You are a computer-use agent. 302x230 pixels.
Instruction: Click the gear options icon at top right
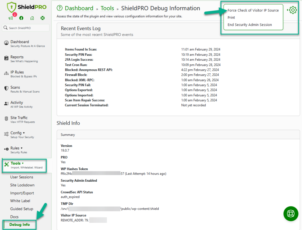coord(293,10)
